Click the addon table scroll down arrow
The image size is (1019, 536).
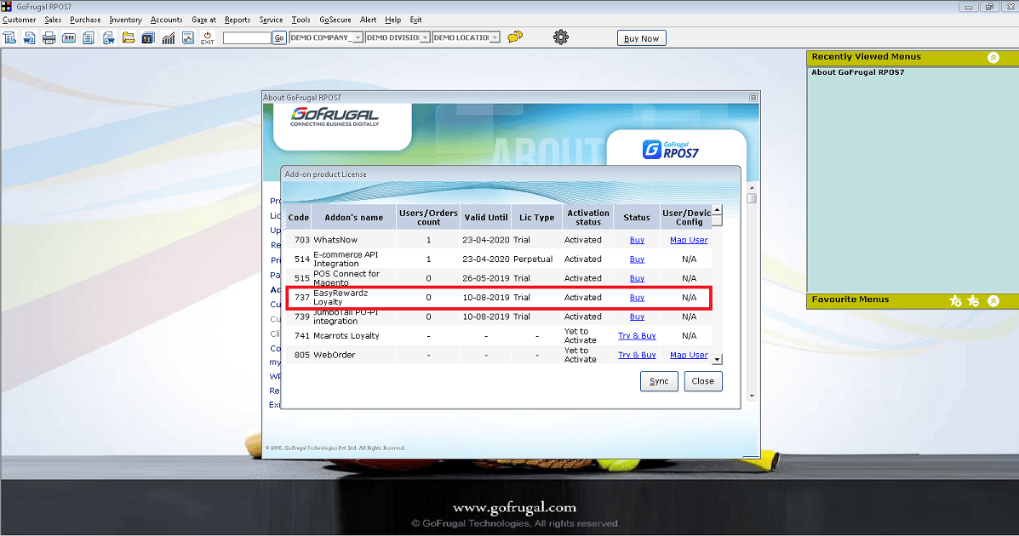point(717,359)
